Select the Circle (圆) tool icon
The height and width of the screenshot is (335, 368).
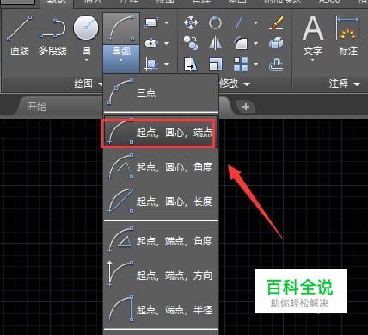coord(86,28)
